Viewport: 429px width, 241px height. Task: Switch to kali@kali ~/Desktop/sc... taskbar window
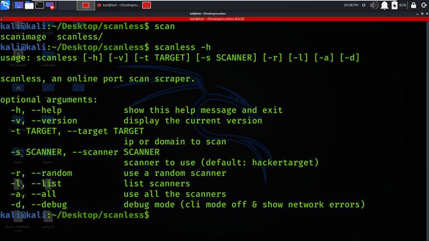click(x=119, y=5)
